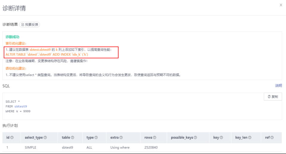Viewport: 286px width, 154px height.
Task: Click help icon next to rows column
Action: pyautogui.click(x=154, y=138)
